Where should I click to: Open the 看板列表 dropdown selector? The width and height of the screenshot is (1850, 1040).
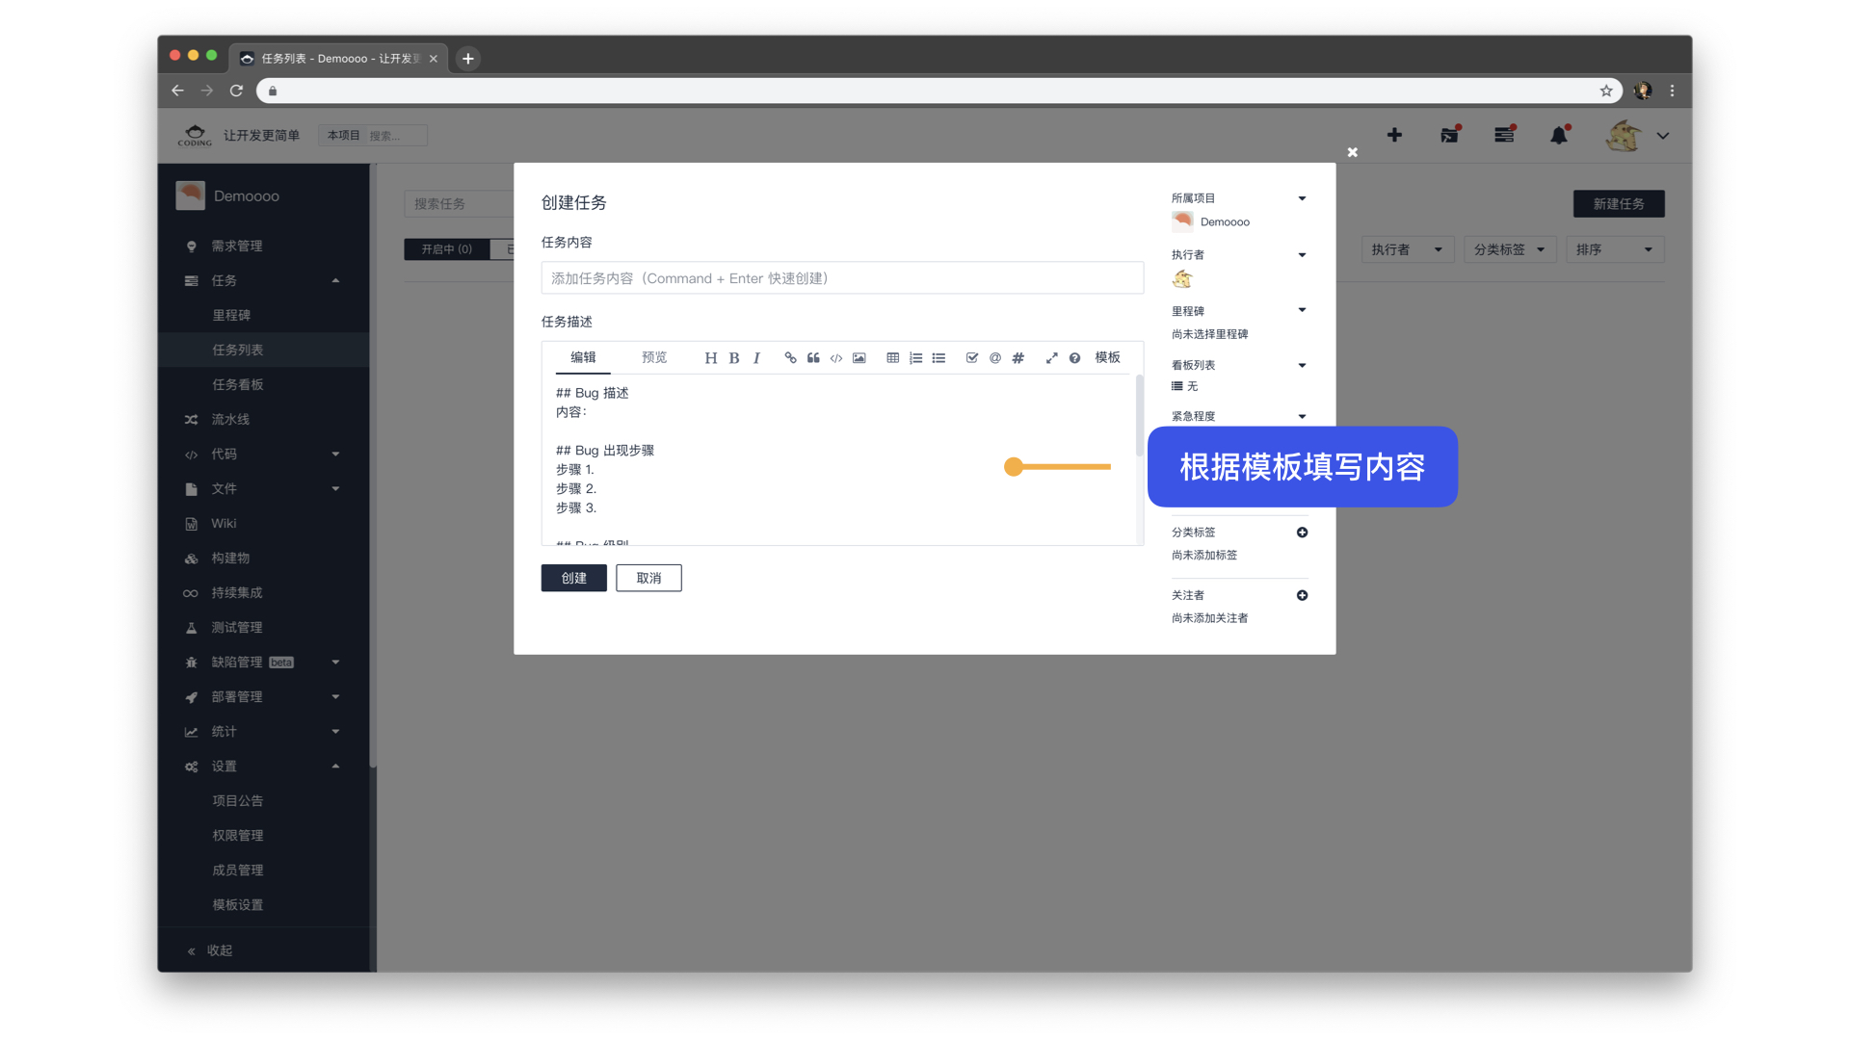pyautogui.click(x=1302, y=365)
